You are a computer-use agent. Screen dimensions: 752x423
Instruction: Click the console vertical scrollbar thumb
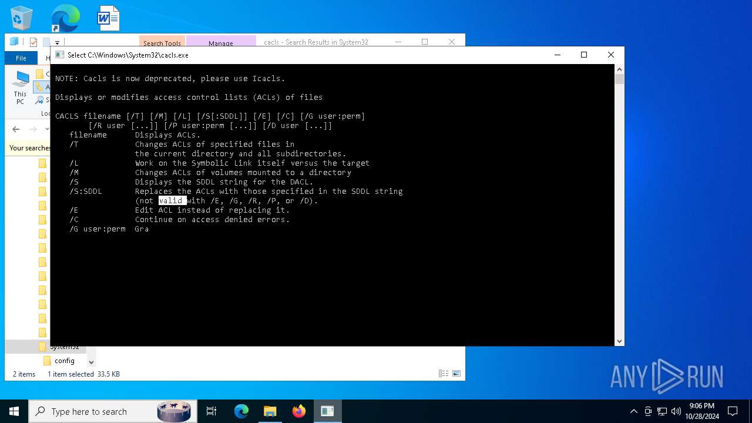[619, 79]
